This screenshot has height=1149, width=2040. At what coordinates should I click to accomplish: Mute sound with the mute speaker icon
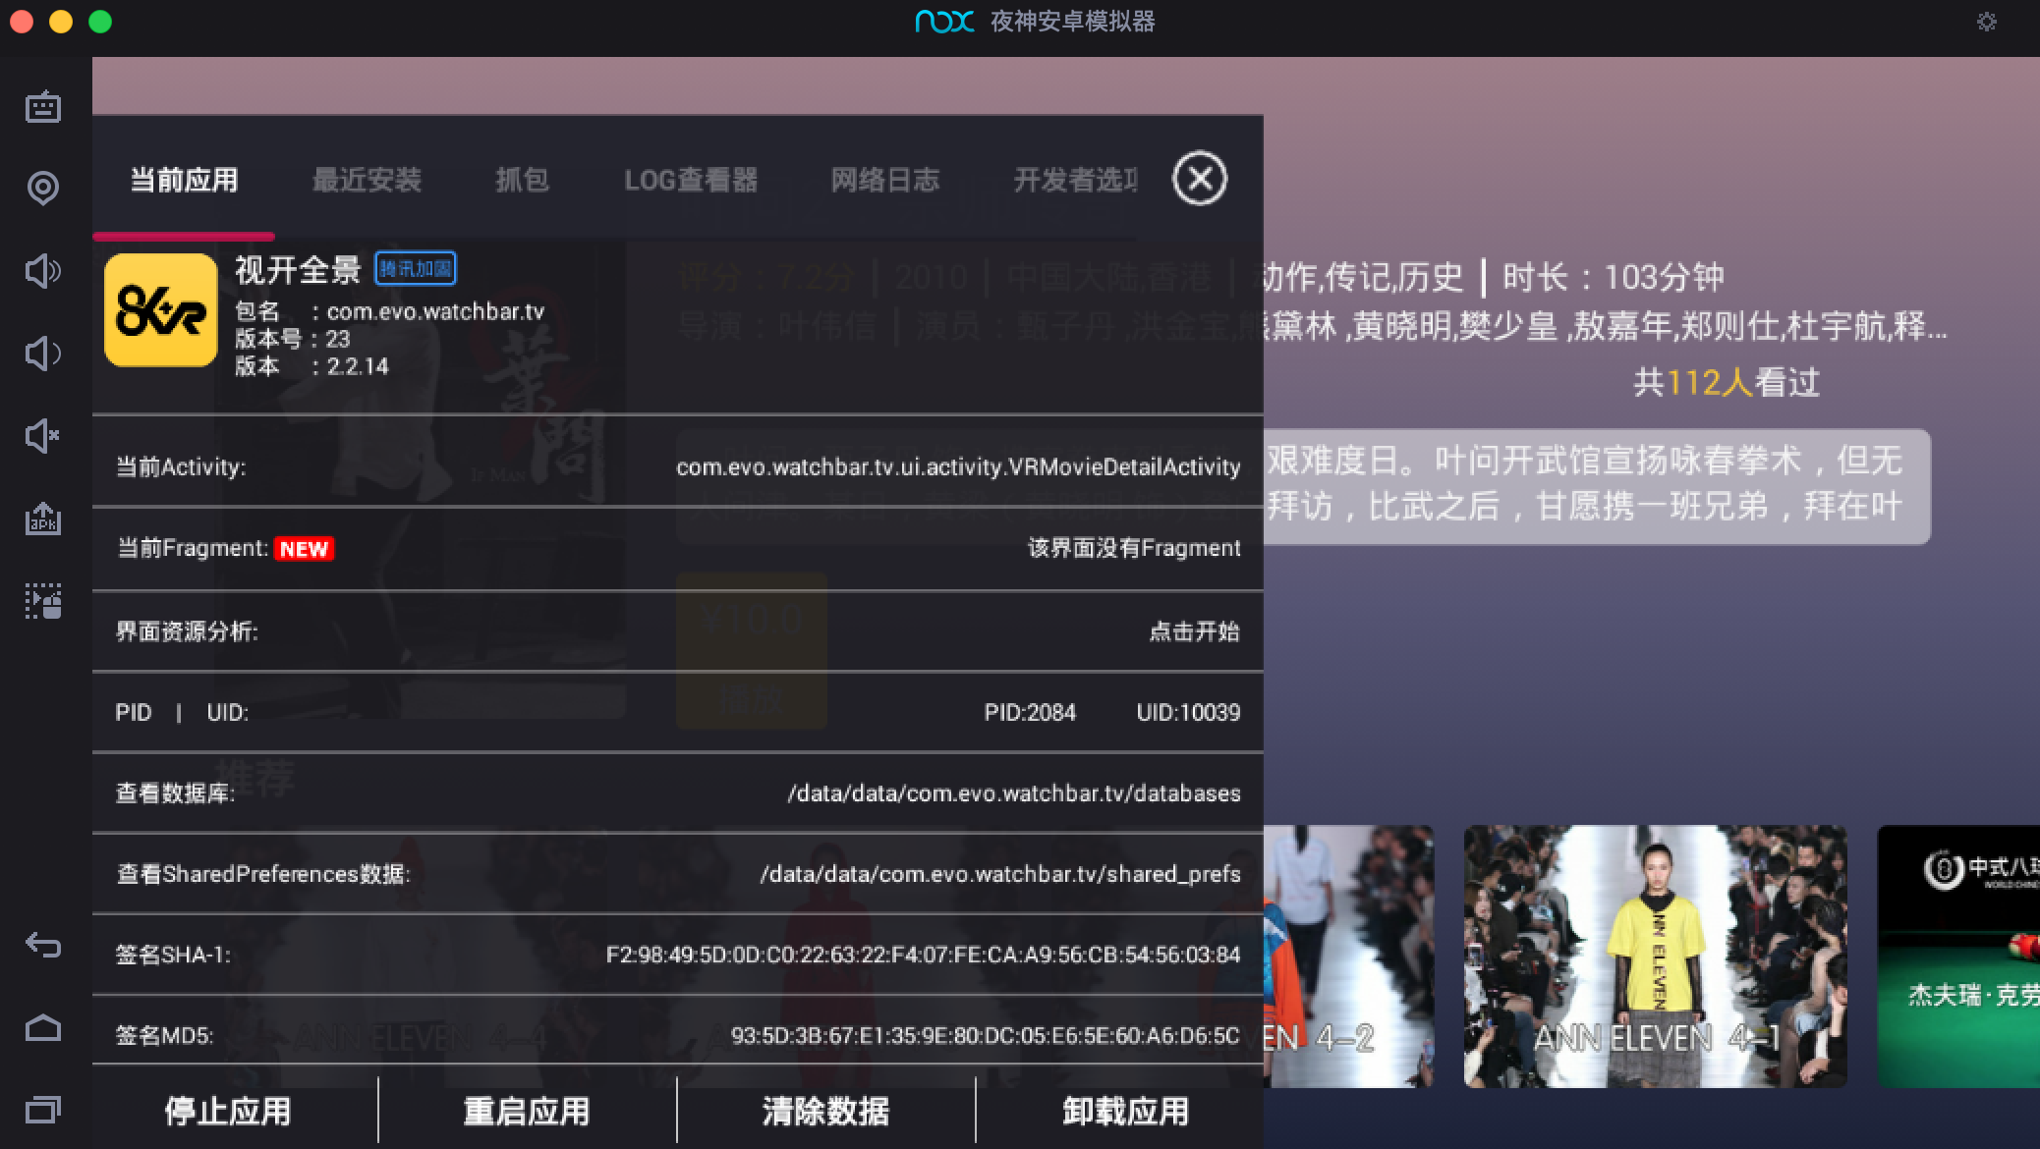42,435
